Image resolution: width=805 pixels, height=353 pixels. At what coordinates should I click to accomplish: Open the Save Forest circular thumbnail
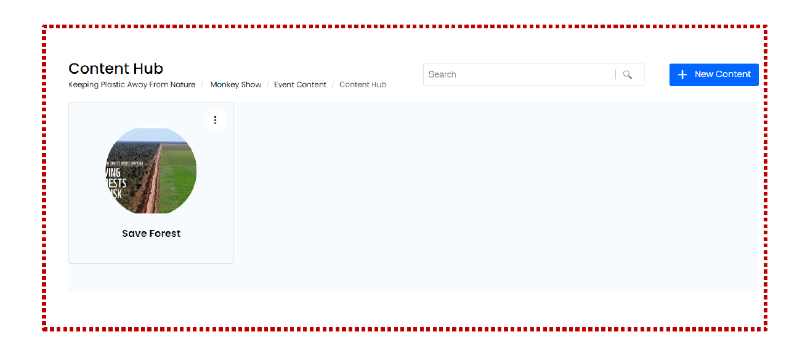(x=151, y=170)
